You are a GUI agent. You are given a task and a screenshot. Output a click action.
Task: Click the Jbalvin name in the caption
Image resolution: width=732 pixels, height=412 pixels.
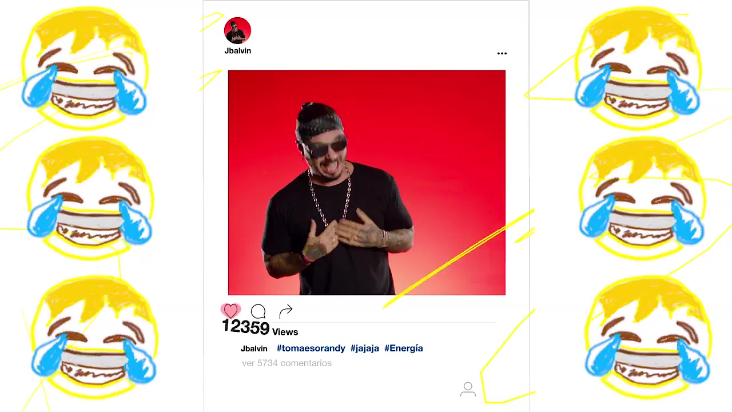(254, 348)
